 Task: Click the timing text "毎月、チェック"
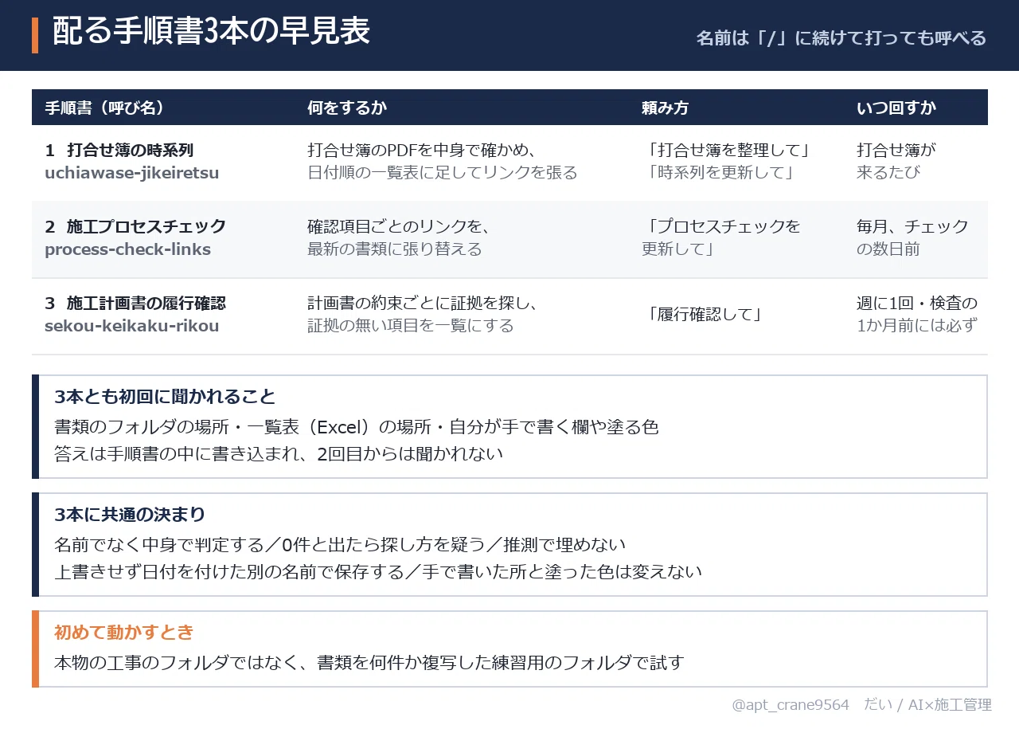pos(913,226)
